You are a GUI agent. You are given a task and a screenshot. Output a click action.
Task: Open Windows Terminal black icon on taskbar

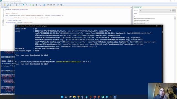pos(111,97)
